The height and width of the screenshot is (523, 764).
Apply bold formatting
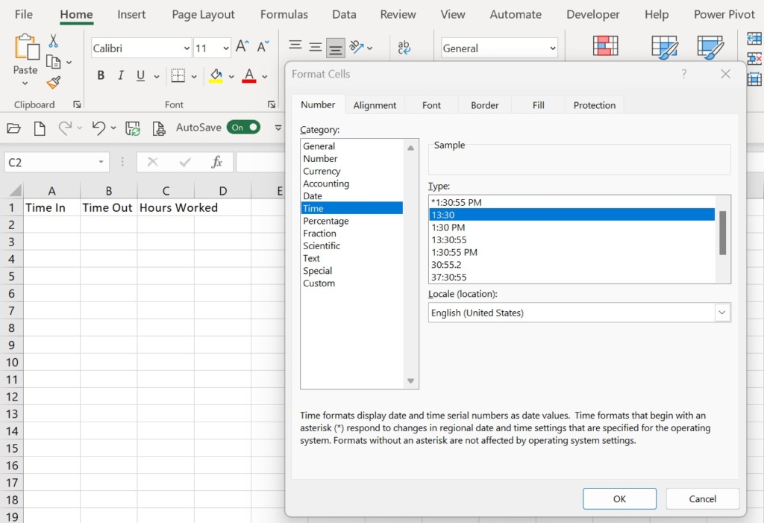[x=101, y=75]
